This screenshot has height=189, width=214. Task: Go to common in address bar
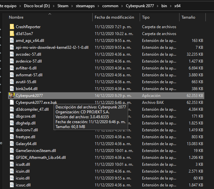tap(110, 6)
